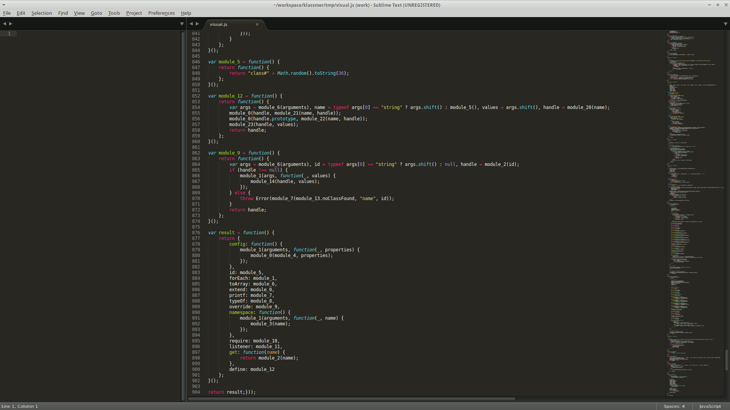Click the JavaScript syntax selector
730x410 pixels.
pos(709,406)
